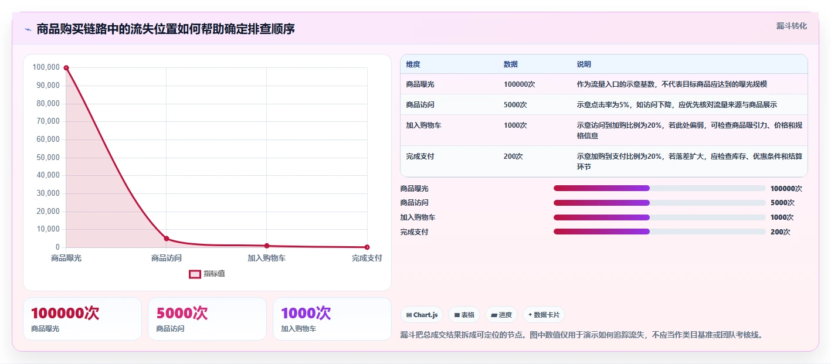Click the lightning icon beside the title

(x=28, y=29)
